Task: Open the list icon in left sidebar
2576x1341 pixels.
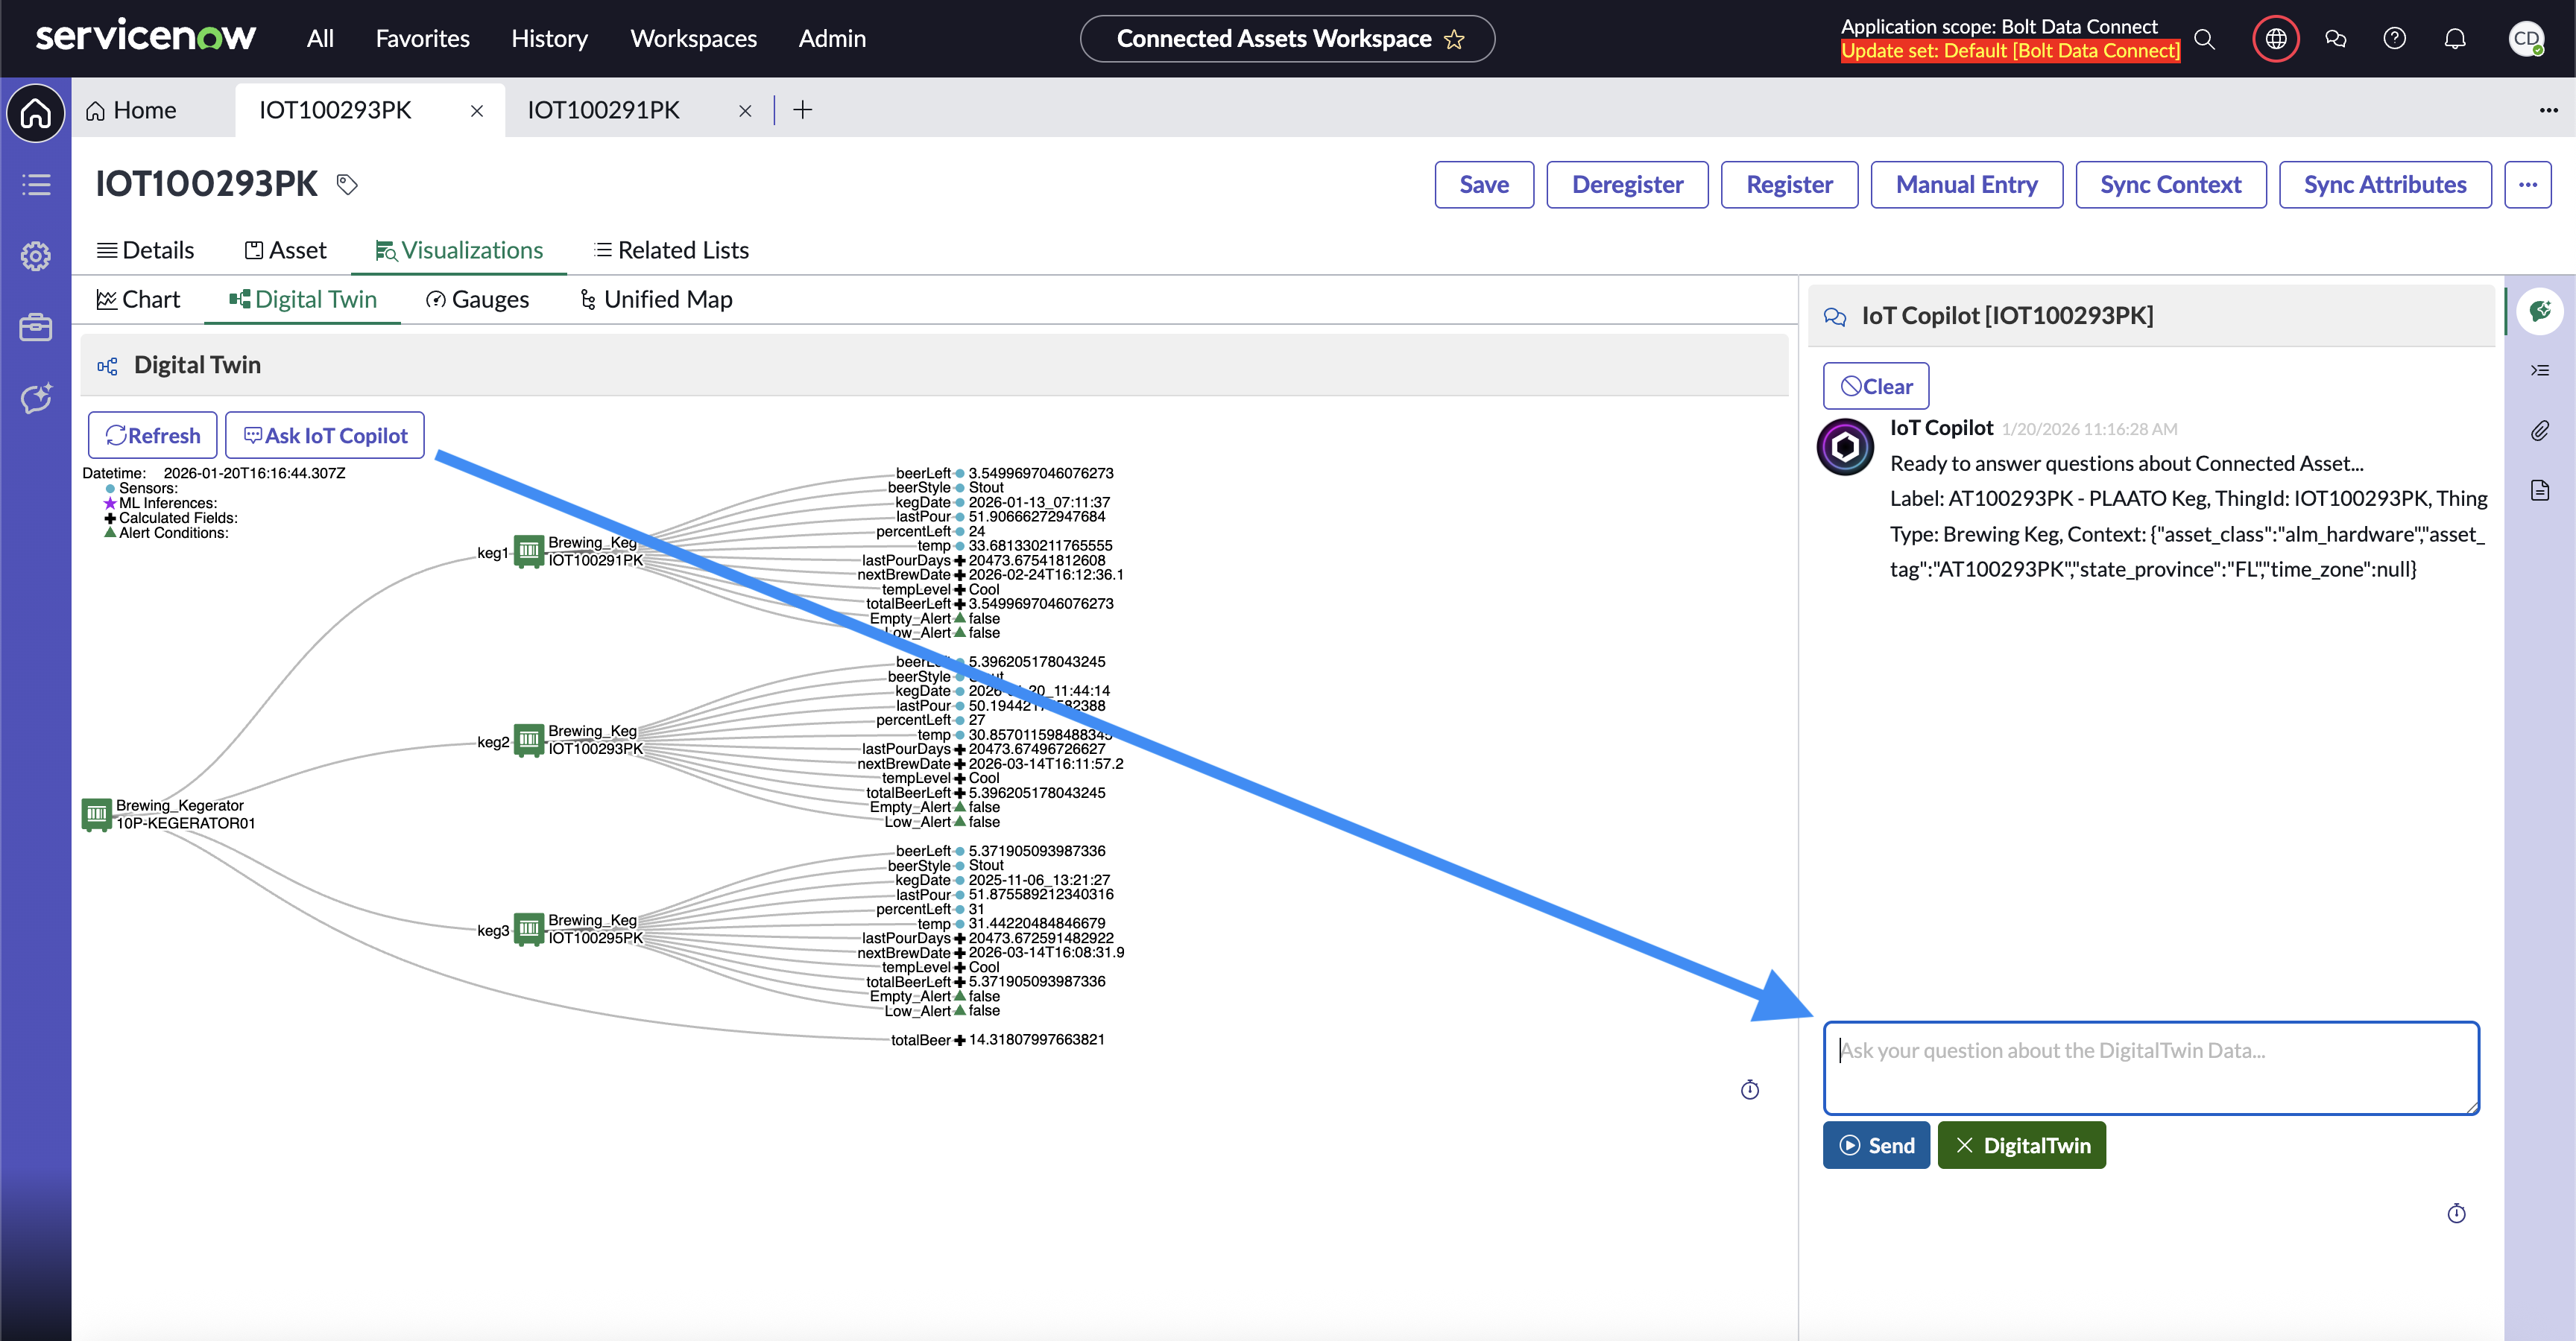Action: (x=36, y=184)
